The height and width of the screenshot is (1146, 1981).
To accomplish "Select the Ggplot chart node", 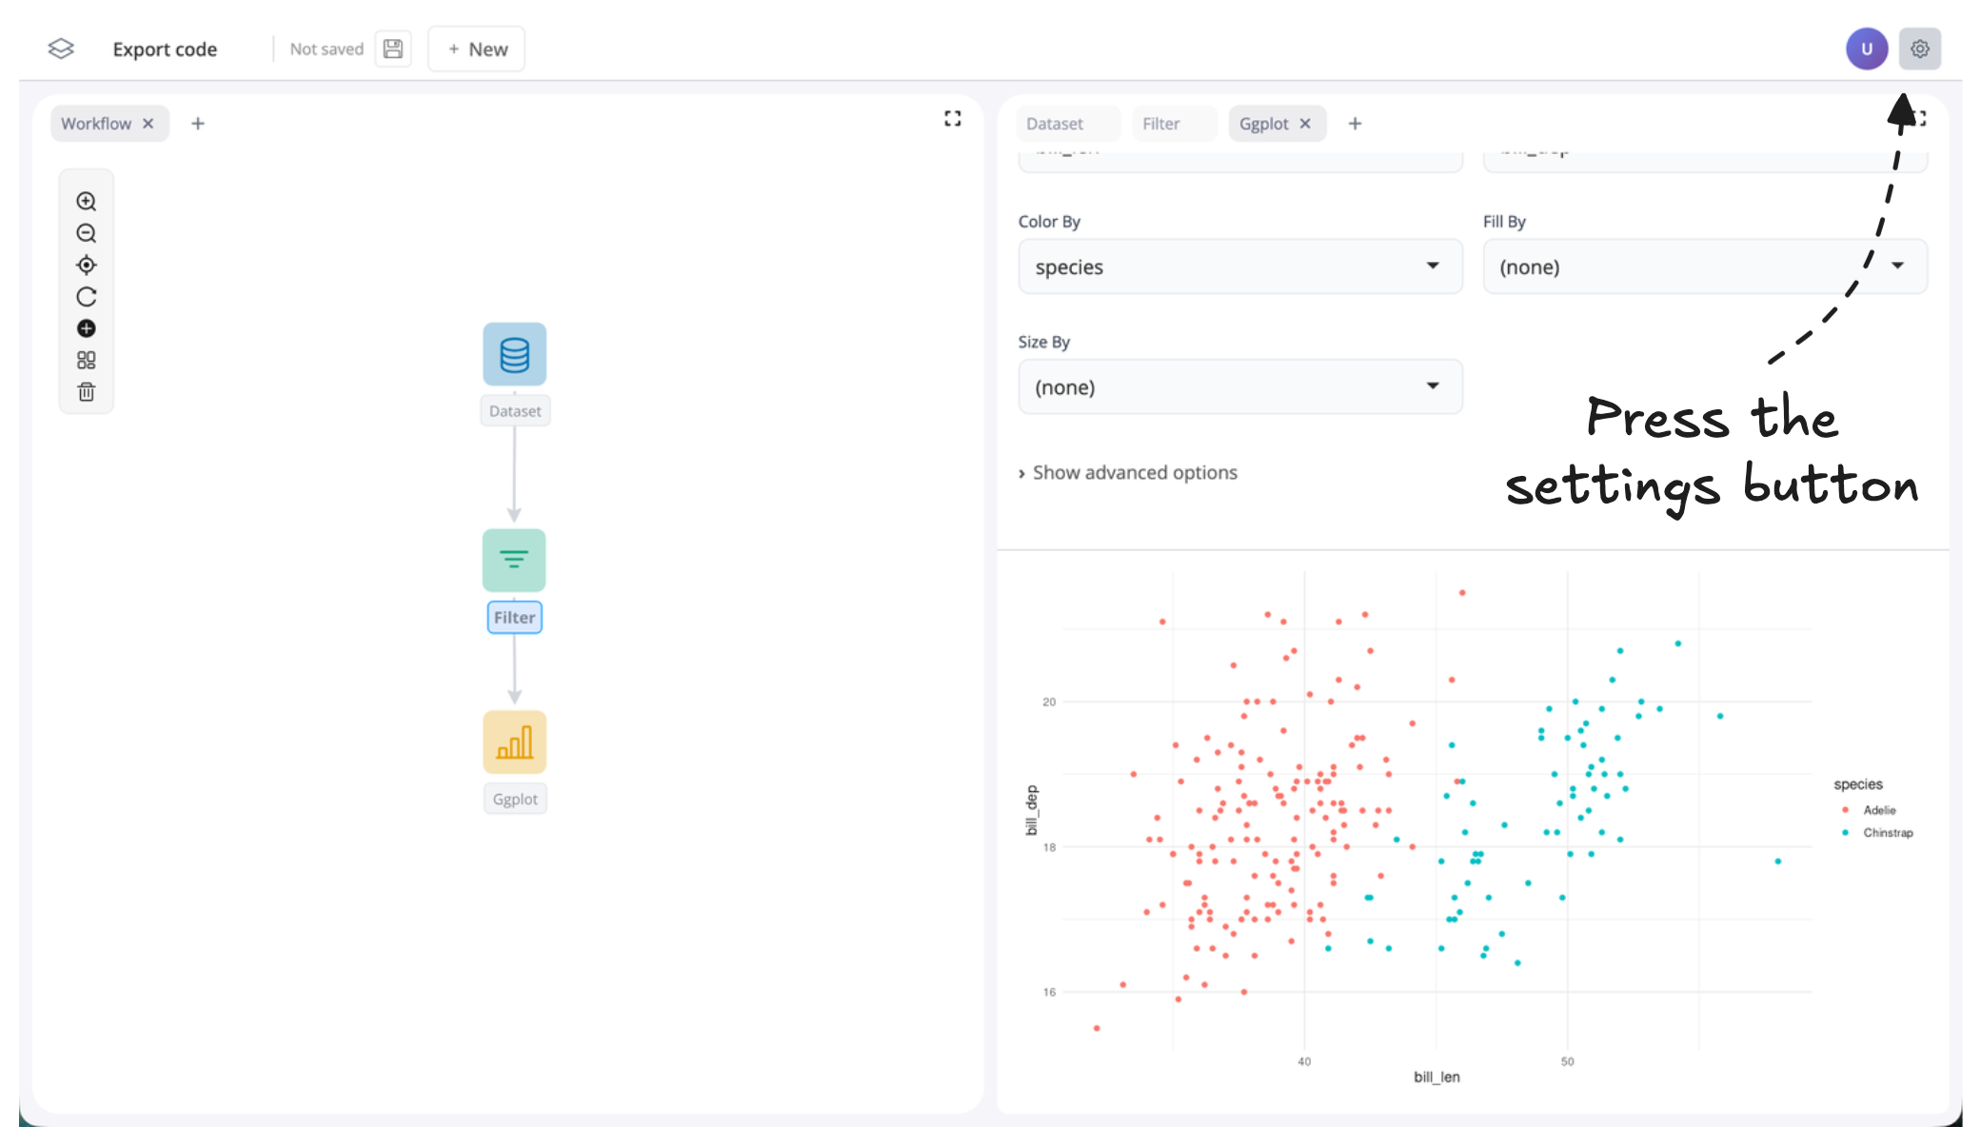I will click(514, 741).
